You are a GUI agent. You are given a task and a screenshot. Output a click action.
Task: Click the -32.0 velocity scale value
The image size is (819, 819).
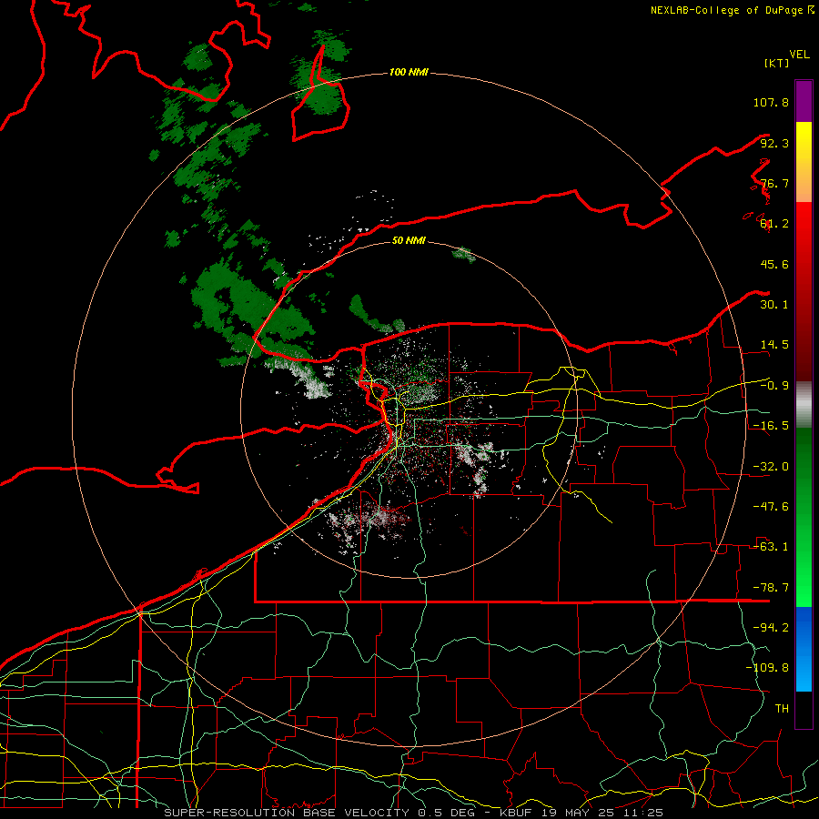771,467
